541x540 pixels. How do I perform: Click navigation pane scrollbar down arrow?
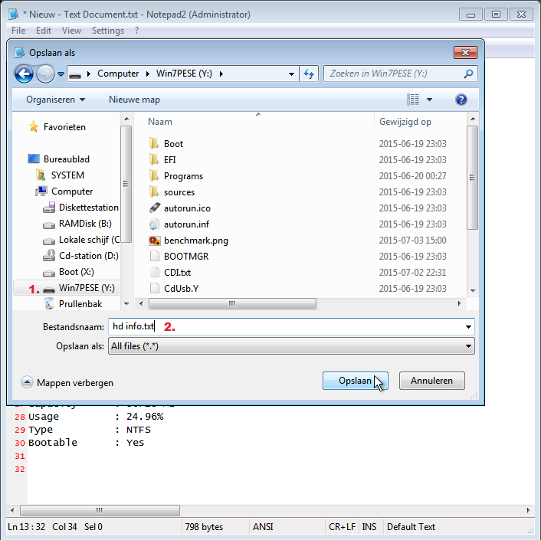[x=126, y=304]
